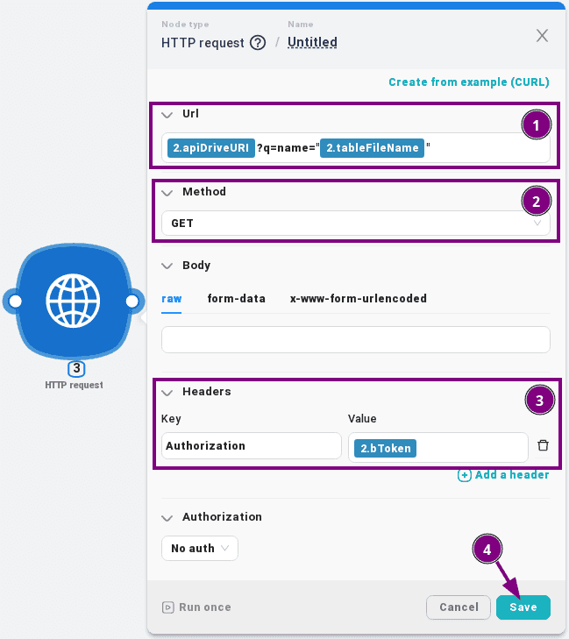Click the plus icon beside Add a header

pyautogui.click(x=465, y=475)
